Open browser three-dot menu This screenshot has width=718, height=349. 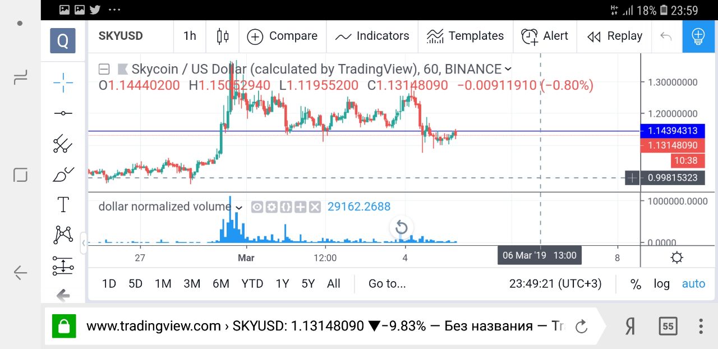pos(701,326)
